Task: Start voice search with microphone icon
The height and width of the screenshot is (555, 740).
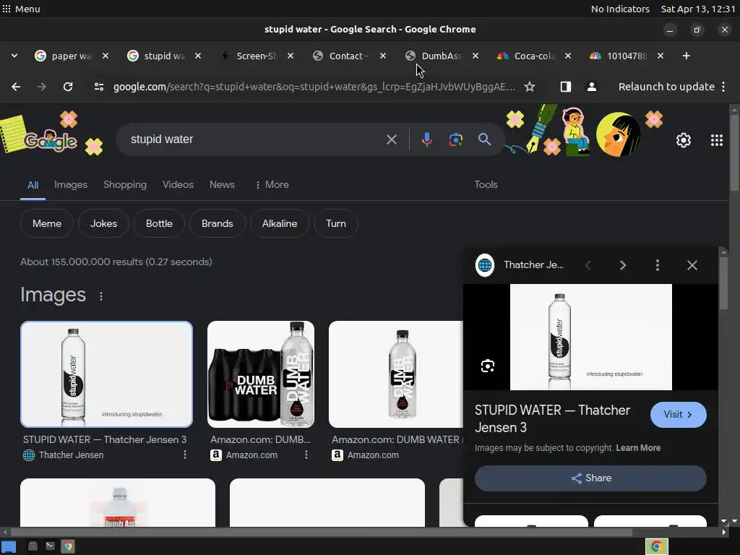Action: 426,139
